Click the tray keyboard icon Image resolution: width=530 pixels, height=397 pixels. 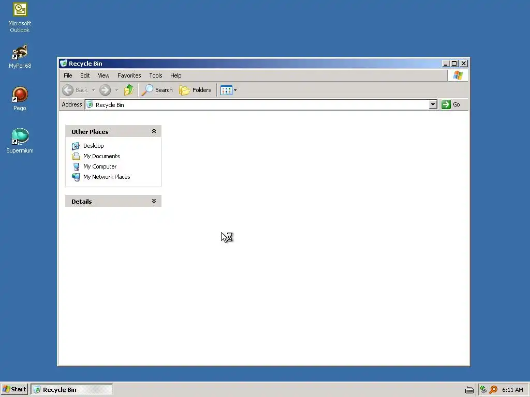469,390
